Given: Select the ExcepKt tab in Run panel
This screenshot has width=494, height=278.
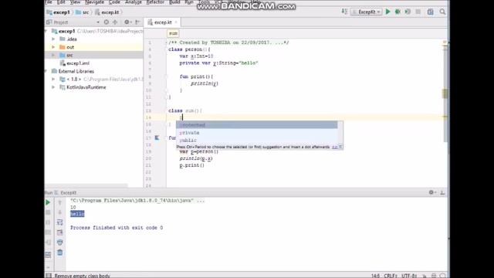Looking at the screenshot, I should 66,192.
